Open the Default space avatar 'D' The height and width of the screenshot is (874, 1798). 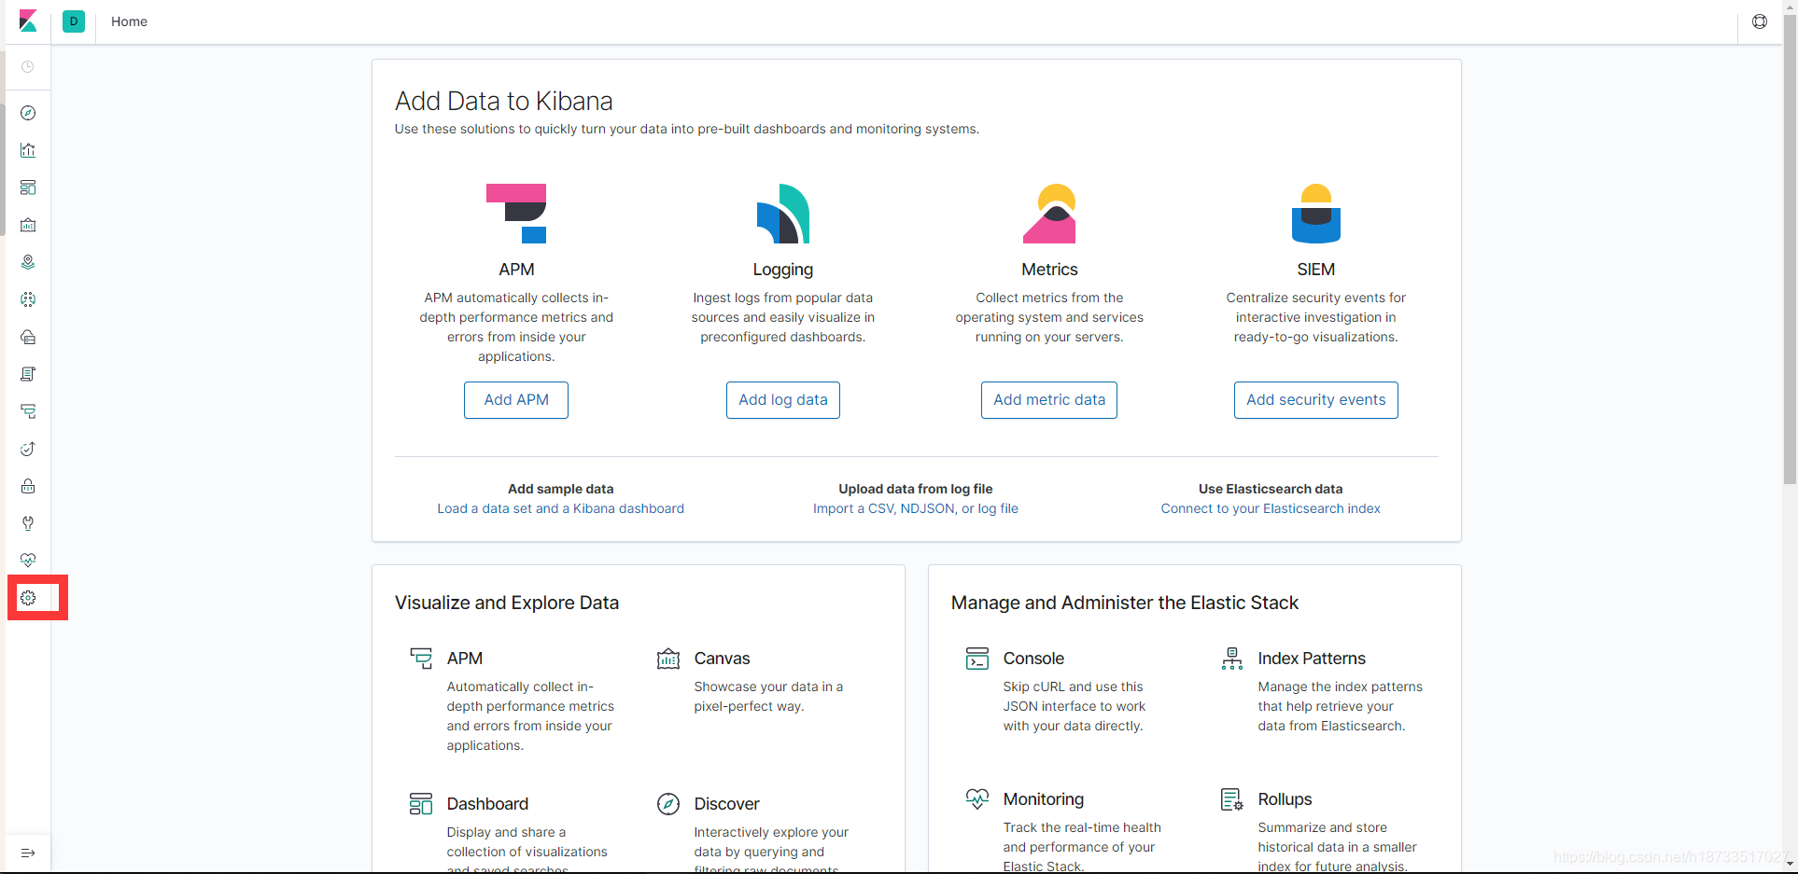tap(74, 21)
